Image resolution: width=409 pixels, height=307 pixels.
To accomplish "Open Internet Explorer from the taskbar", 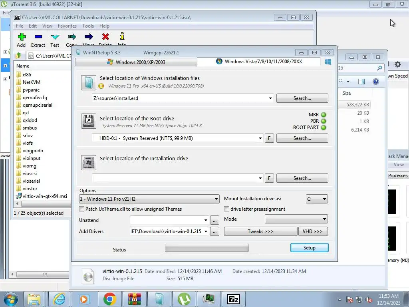I will (59, 299).
